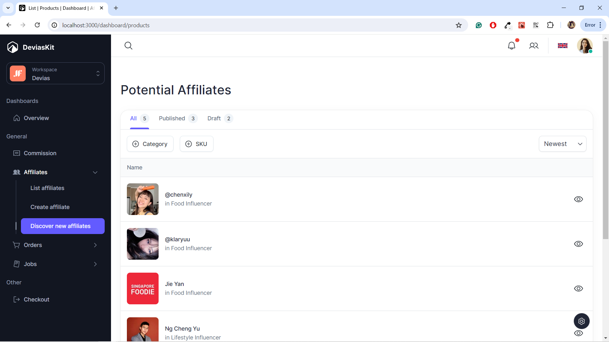Bookmark page with star icon
The height and width of the screenshot is (342, 609).
point(459,25)
